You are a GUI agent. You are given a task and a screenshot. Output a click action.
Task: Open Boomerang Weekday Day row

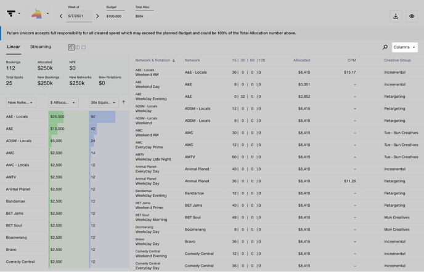(277, 230)
